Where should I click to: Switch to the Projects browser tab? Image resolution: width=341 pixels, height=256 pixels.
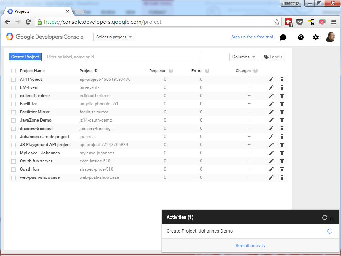tap(38, 11)
